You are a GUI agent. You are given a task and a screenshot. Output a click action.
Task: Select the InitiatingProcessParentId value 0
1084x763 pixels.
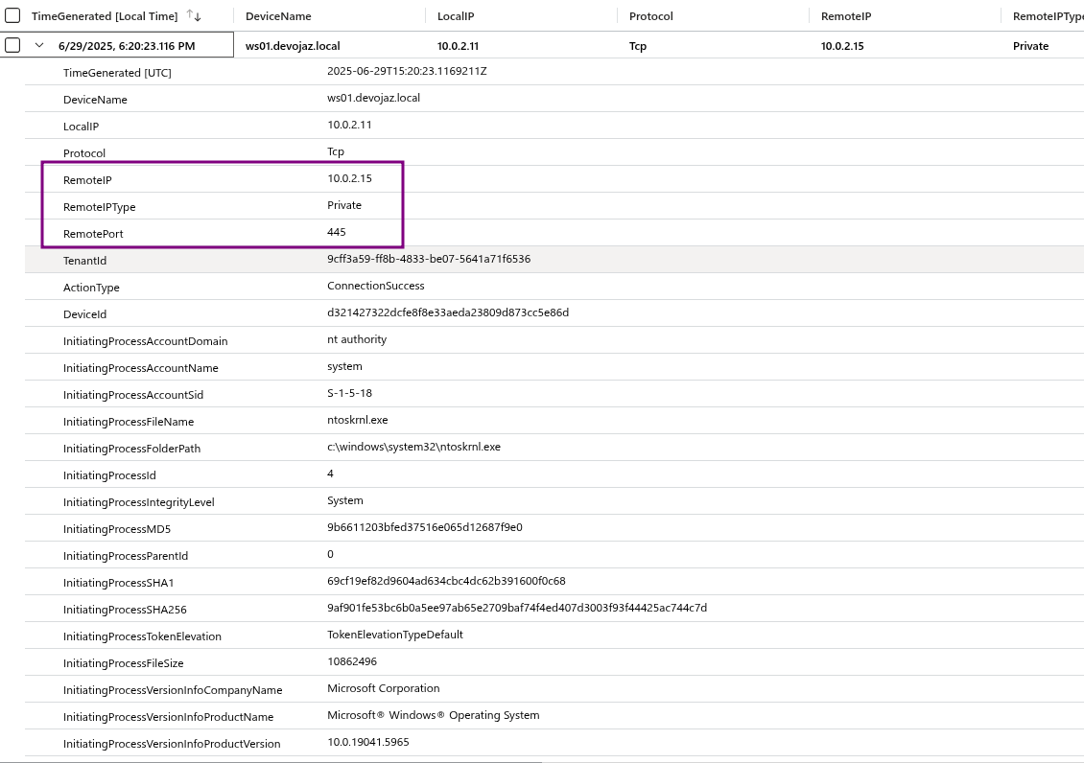pyautogui.click(x=330, y=554)
